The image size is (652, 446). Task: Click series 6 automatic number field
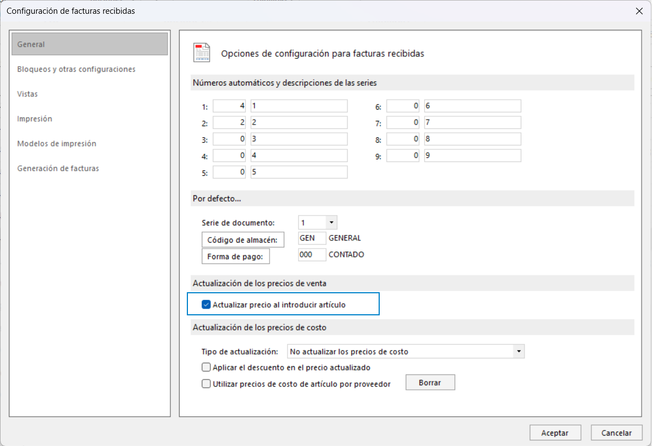[x=402, y=106]
